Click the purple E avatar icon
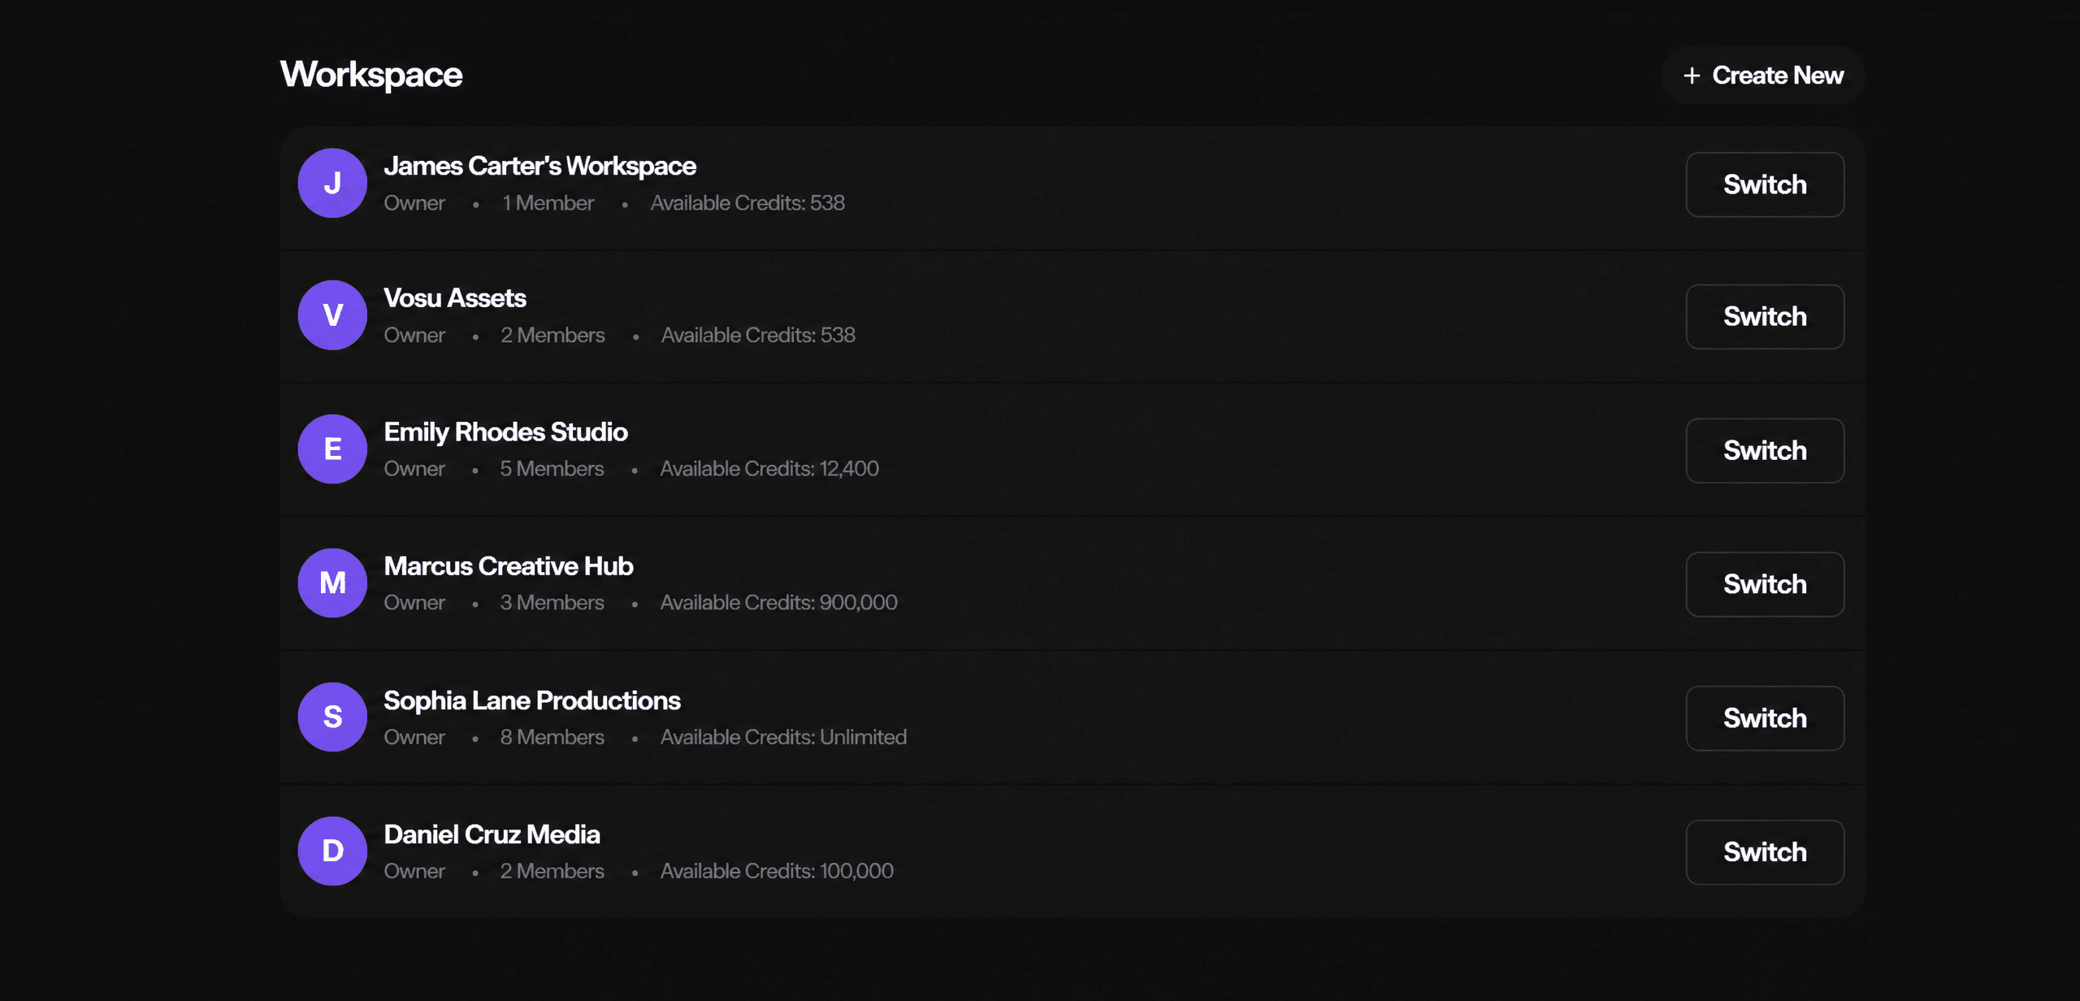Screen dimensions: 2080x1001 pyautogui.click(x=332, y=449)
